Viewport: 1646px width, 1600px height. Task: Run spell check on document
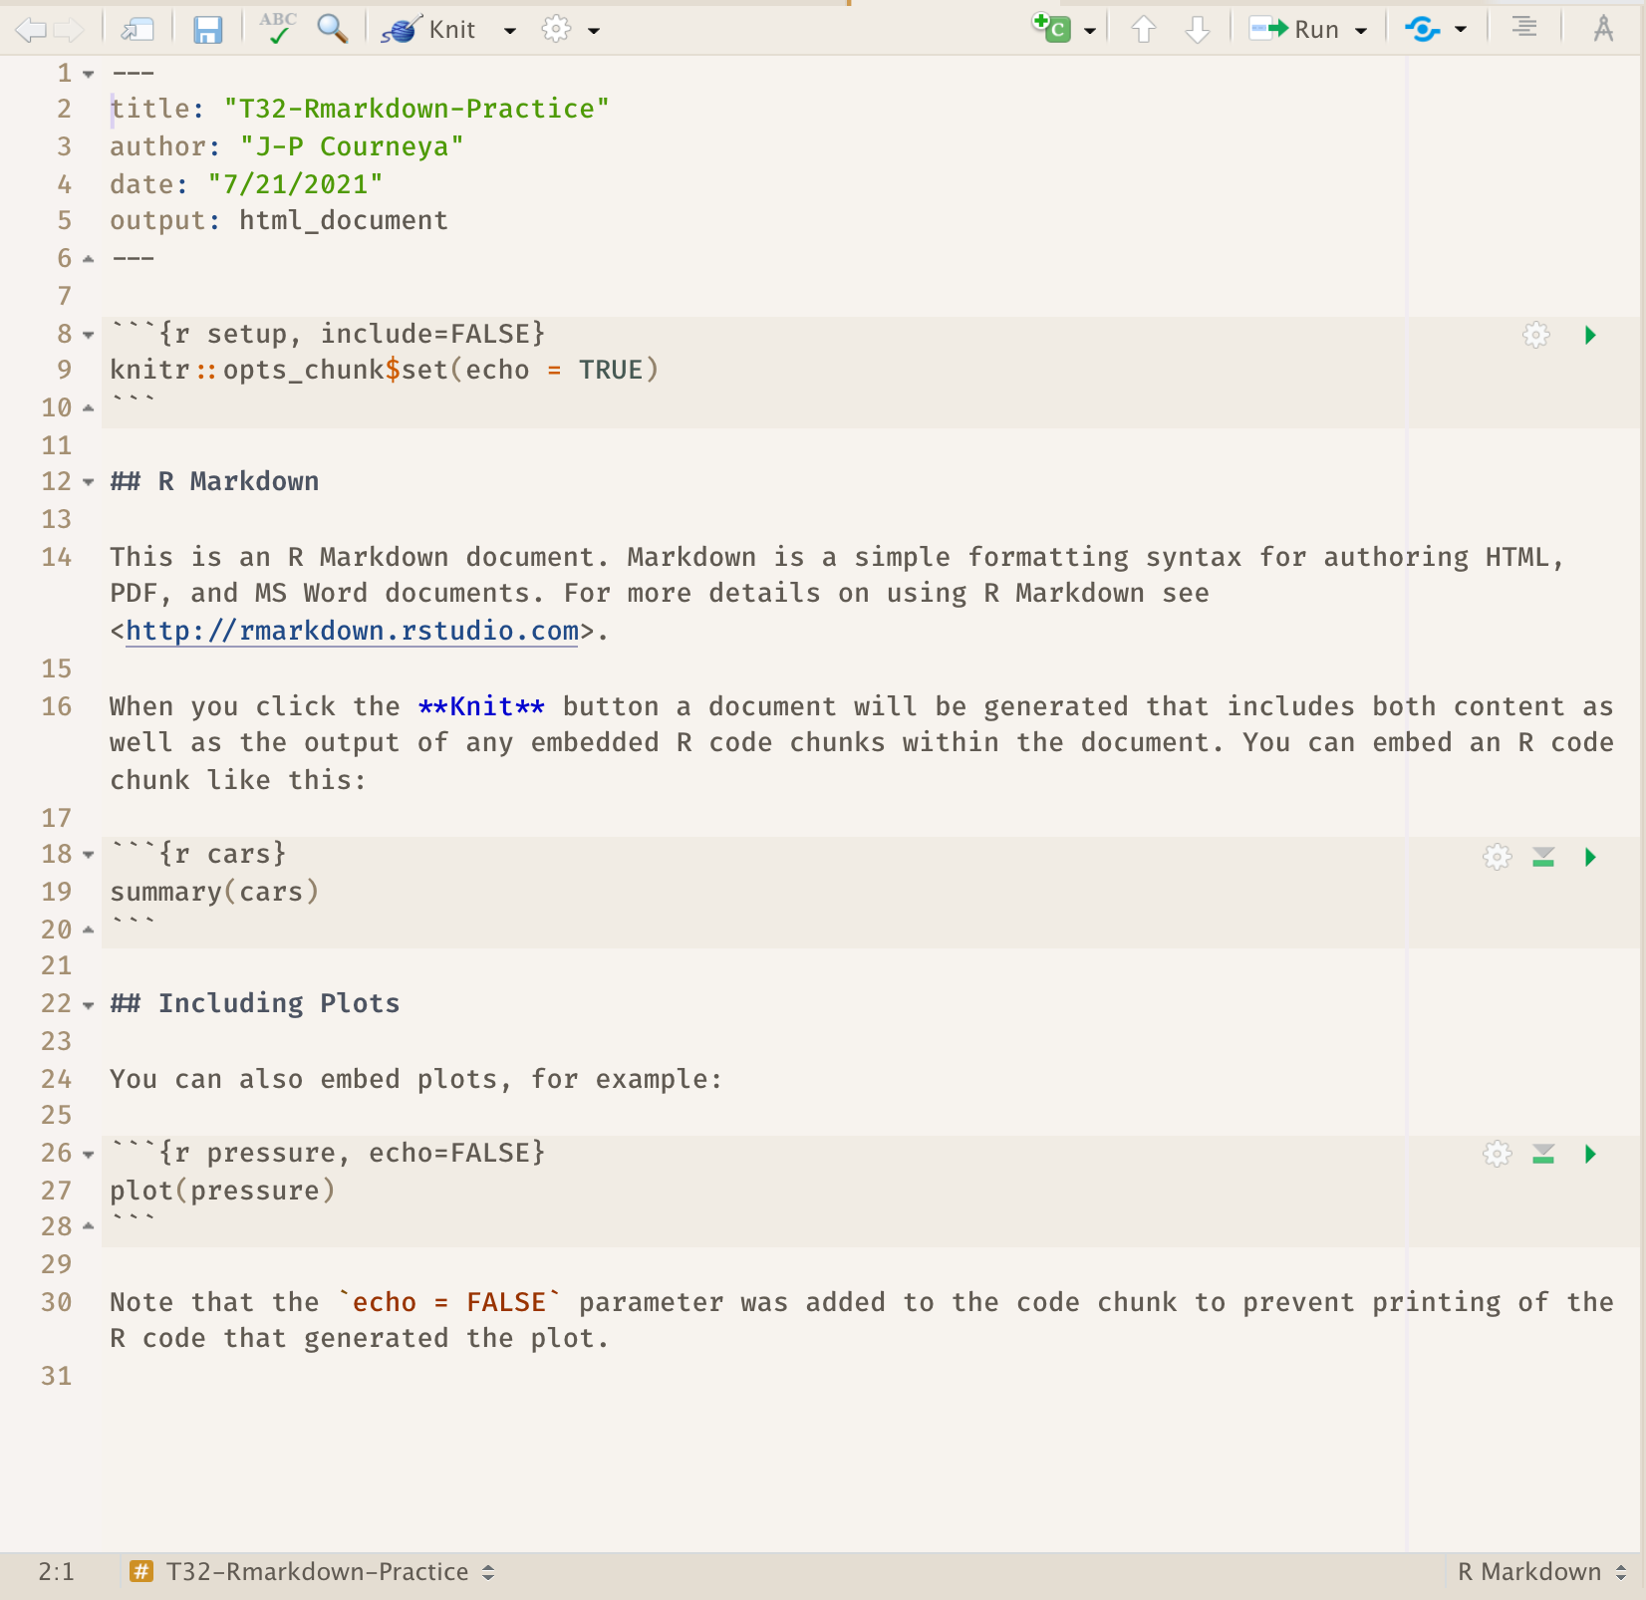click(x=277, y=29)
